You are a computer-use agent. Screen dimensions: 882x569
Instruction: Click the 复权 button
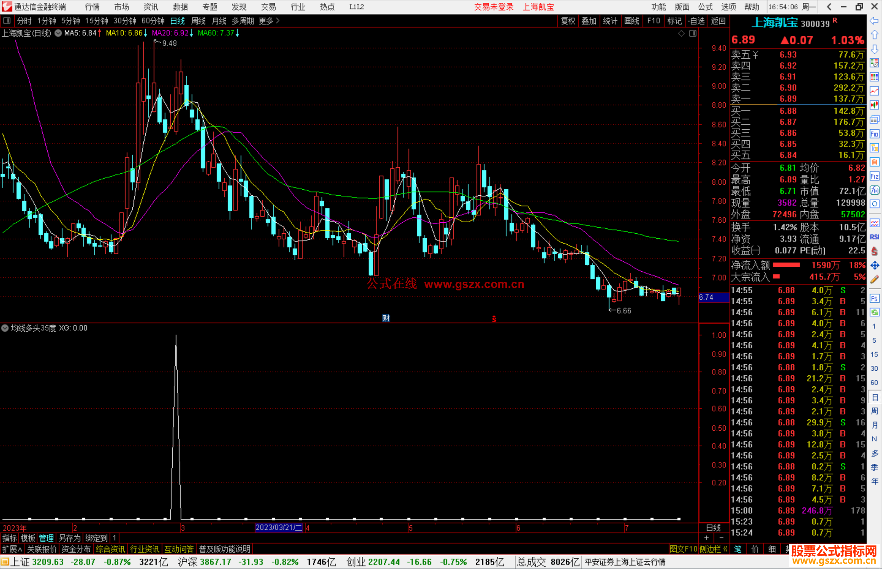[x=568, y=21]
